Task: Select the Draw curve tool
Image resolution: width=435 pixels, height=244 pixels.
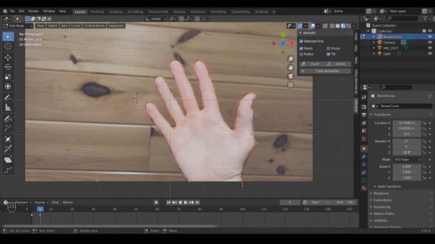Action: coord(8,119)
